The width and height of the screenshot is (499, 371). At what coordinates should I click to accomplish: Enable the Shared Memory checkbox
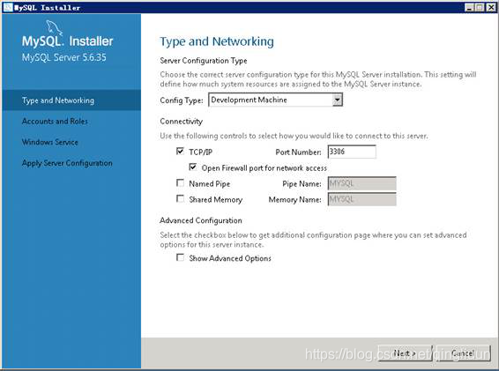[180, 199]
